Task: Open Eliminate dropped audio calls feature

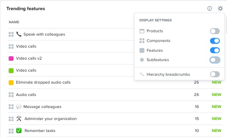Action: (43, 82)
